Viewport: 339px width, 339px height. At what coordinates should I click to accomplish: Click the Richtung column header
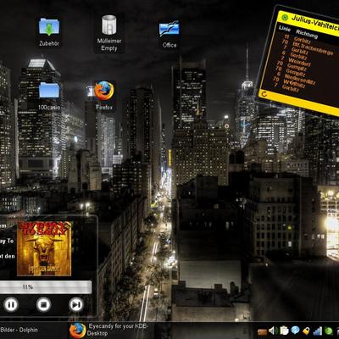point(307,34)
